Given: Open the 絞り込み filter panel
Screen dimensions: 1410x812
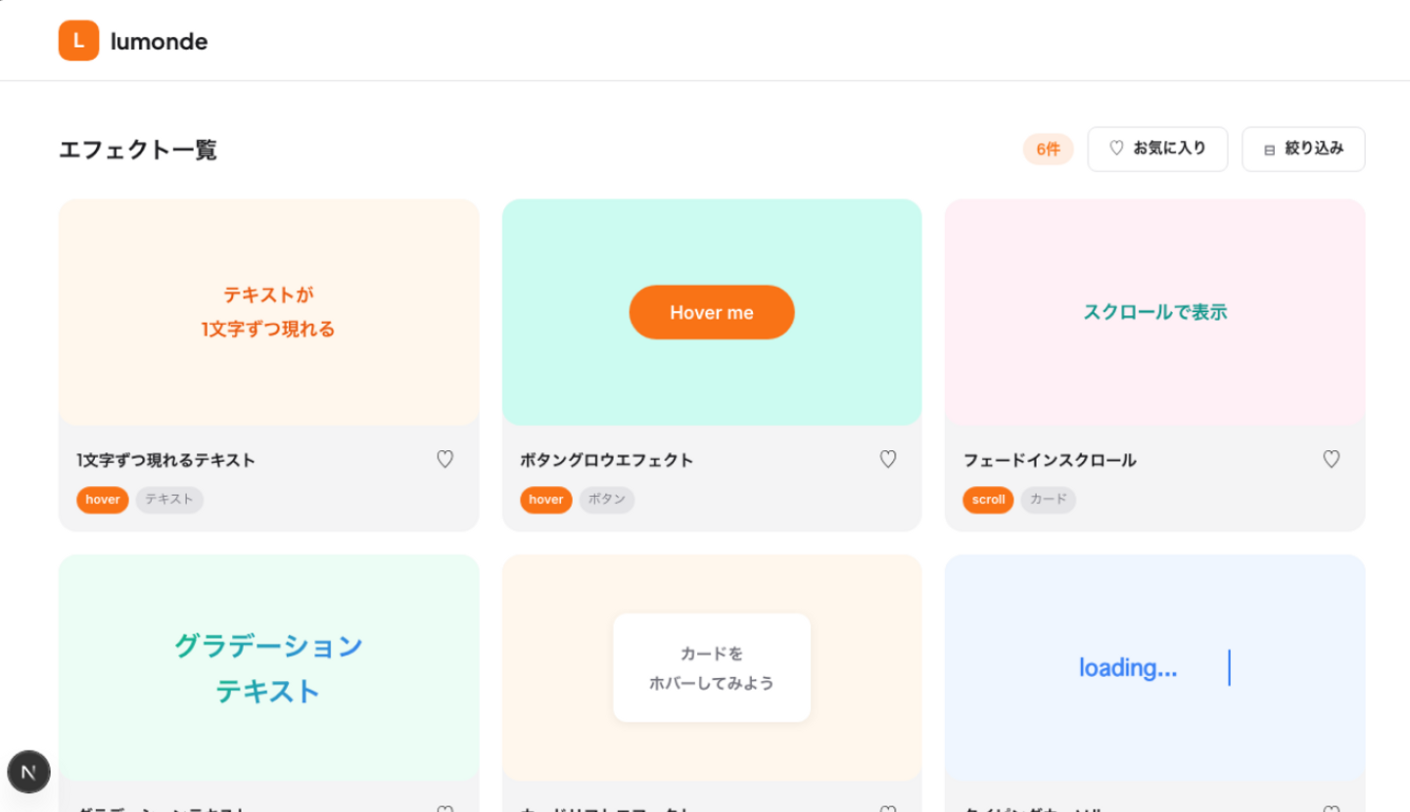Looking at the screenshot, I should click(1303, 150).
